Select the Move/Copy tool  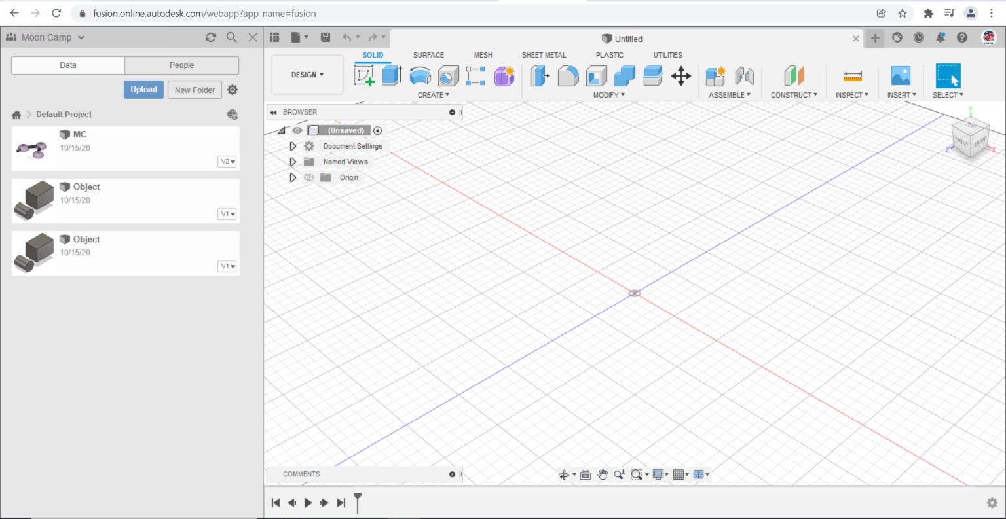pos(681,75)
